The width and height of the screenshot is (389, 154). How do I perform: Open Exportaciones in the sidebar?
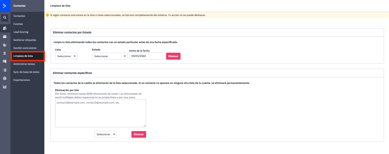pos(22,80)
